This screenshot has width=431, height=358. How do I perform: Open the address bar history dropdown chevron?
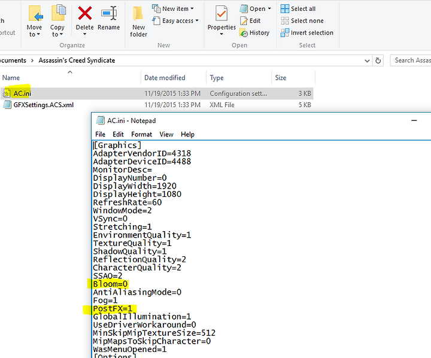click(x=367, y=61)
